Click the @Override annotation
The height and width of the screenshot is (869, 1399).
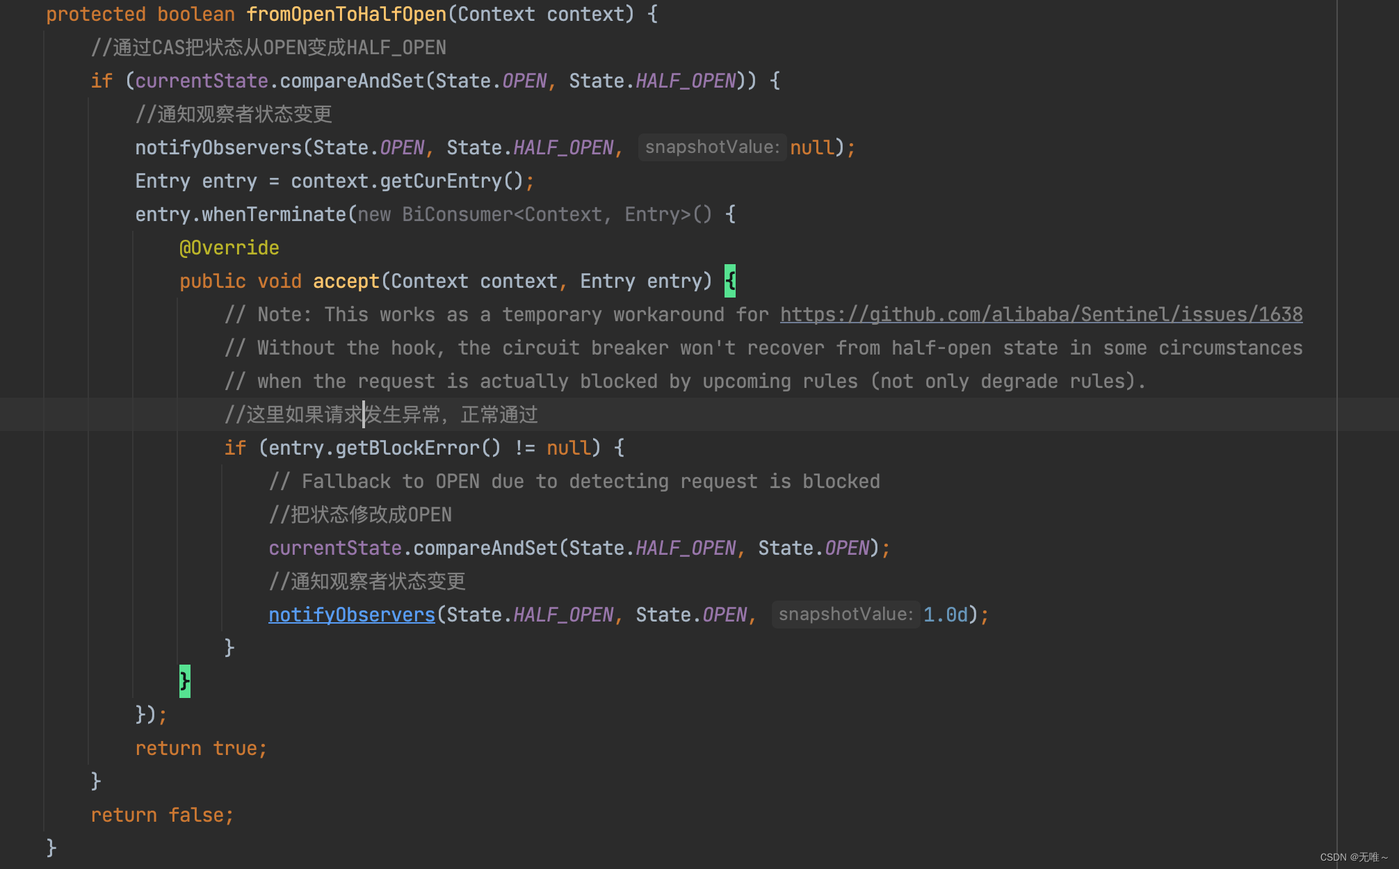point(229,247)
